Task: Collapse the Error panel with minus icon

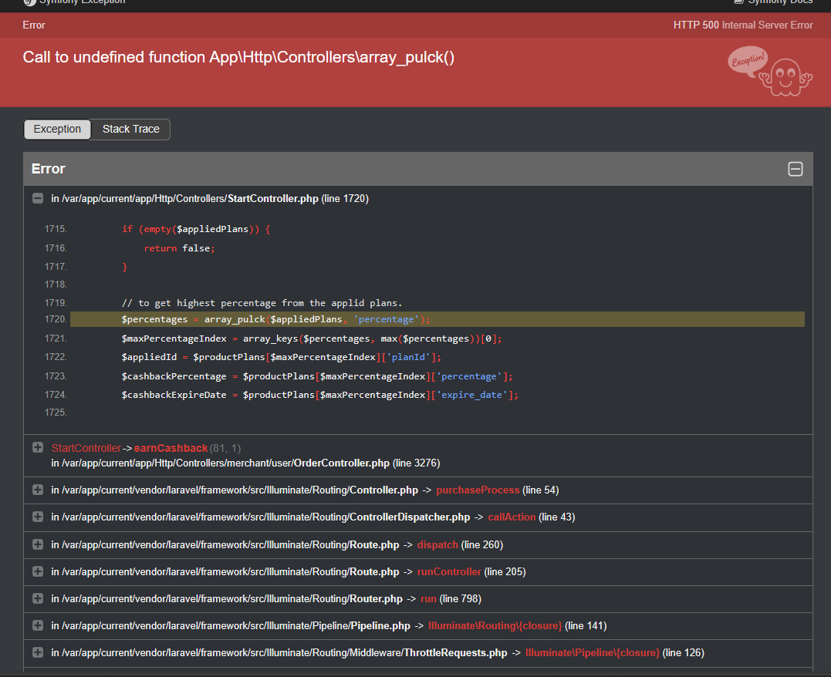Action: [795, 170]
